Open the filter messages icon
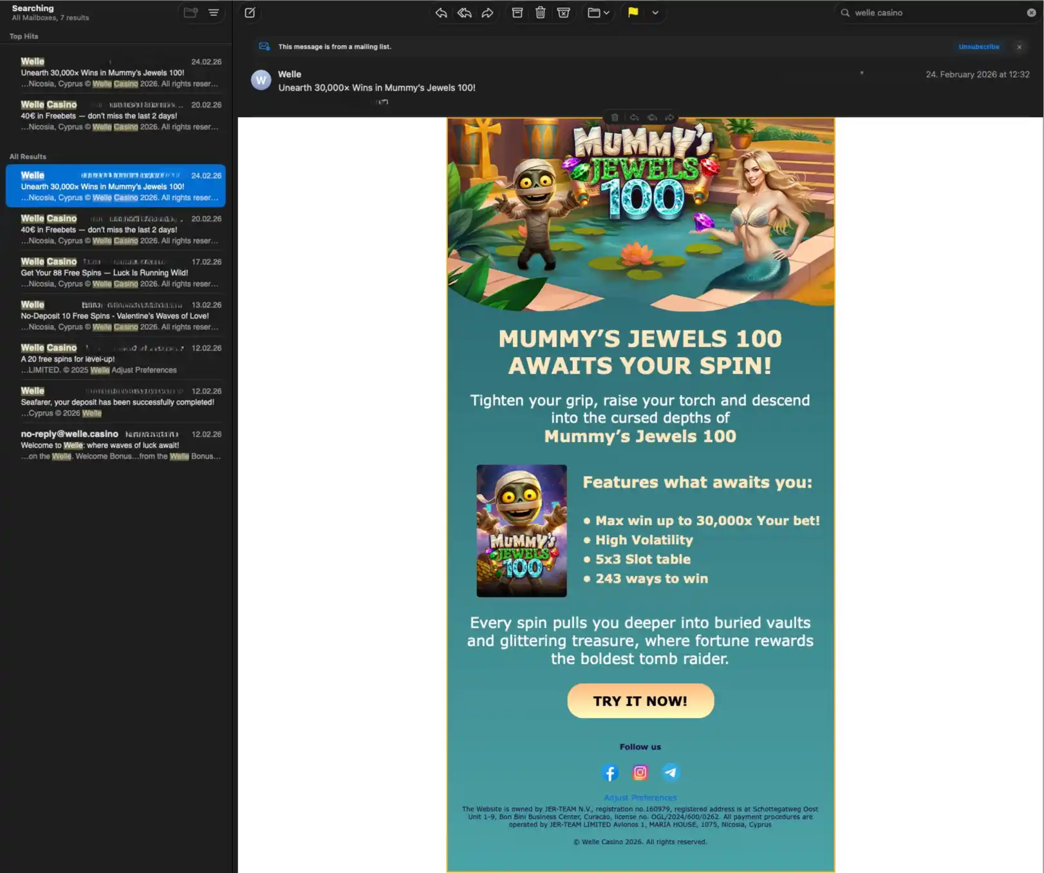This screenshot has width=1044, height=873. 214,13
